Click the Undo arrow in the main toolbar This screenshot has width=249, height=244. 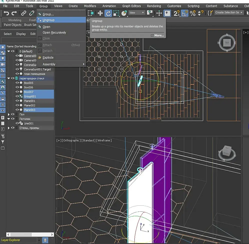[6, 13]
